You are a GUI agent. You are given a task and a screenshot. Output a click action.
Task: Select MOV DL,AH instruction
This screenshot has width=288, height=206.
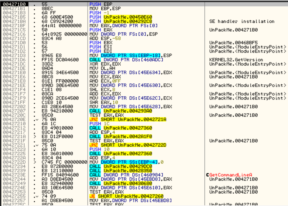coord(102,68)
